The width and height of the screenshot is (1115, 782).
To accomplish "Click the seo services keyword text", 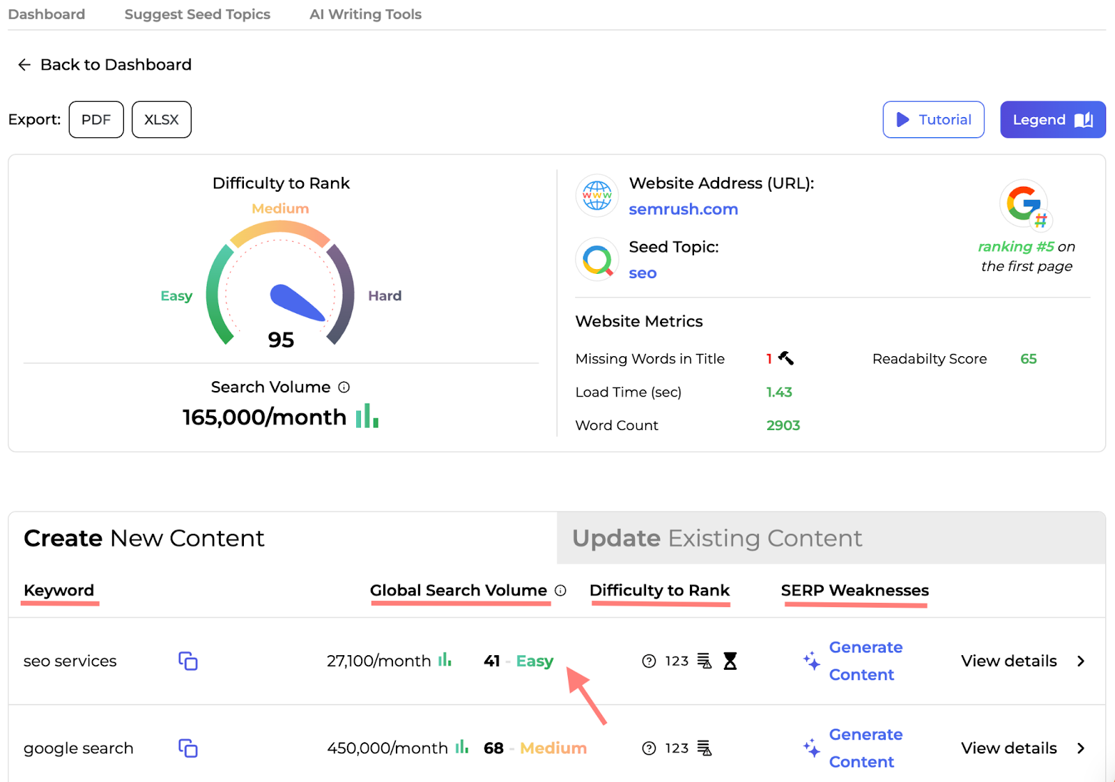I will tap(70, 661).
